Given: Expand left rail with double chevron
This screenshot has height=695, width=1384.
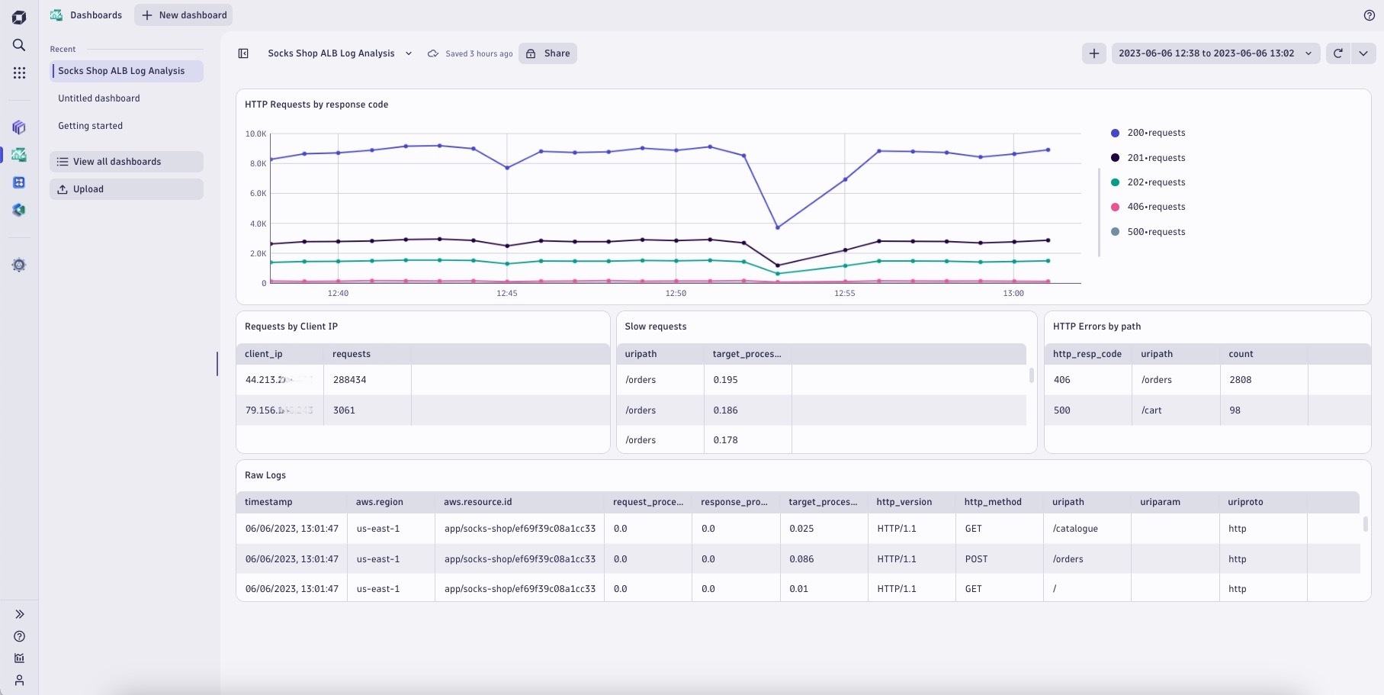Looking at the screenshot, I should point(19,614).
